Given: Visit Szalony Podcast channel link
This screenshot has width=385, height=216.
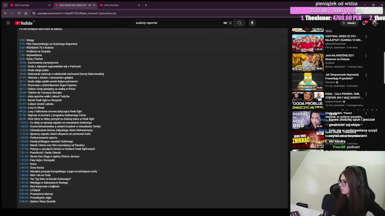Looking at the screenshot, I should [x=334, y=101].
